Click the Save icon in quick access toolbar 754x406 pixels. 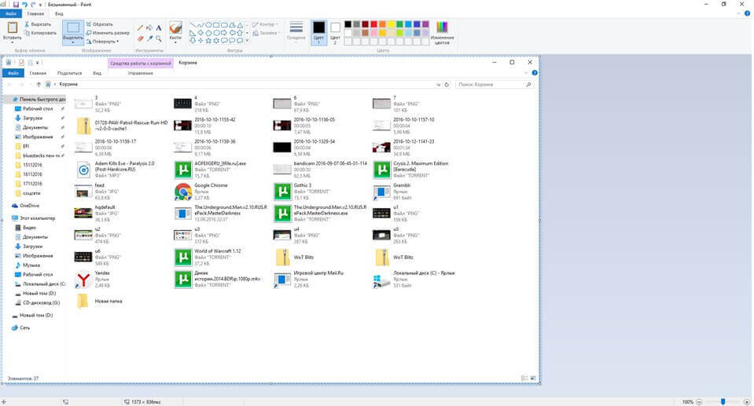[x=16, y=4]
